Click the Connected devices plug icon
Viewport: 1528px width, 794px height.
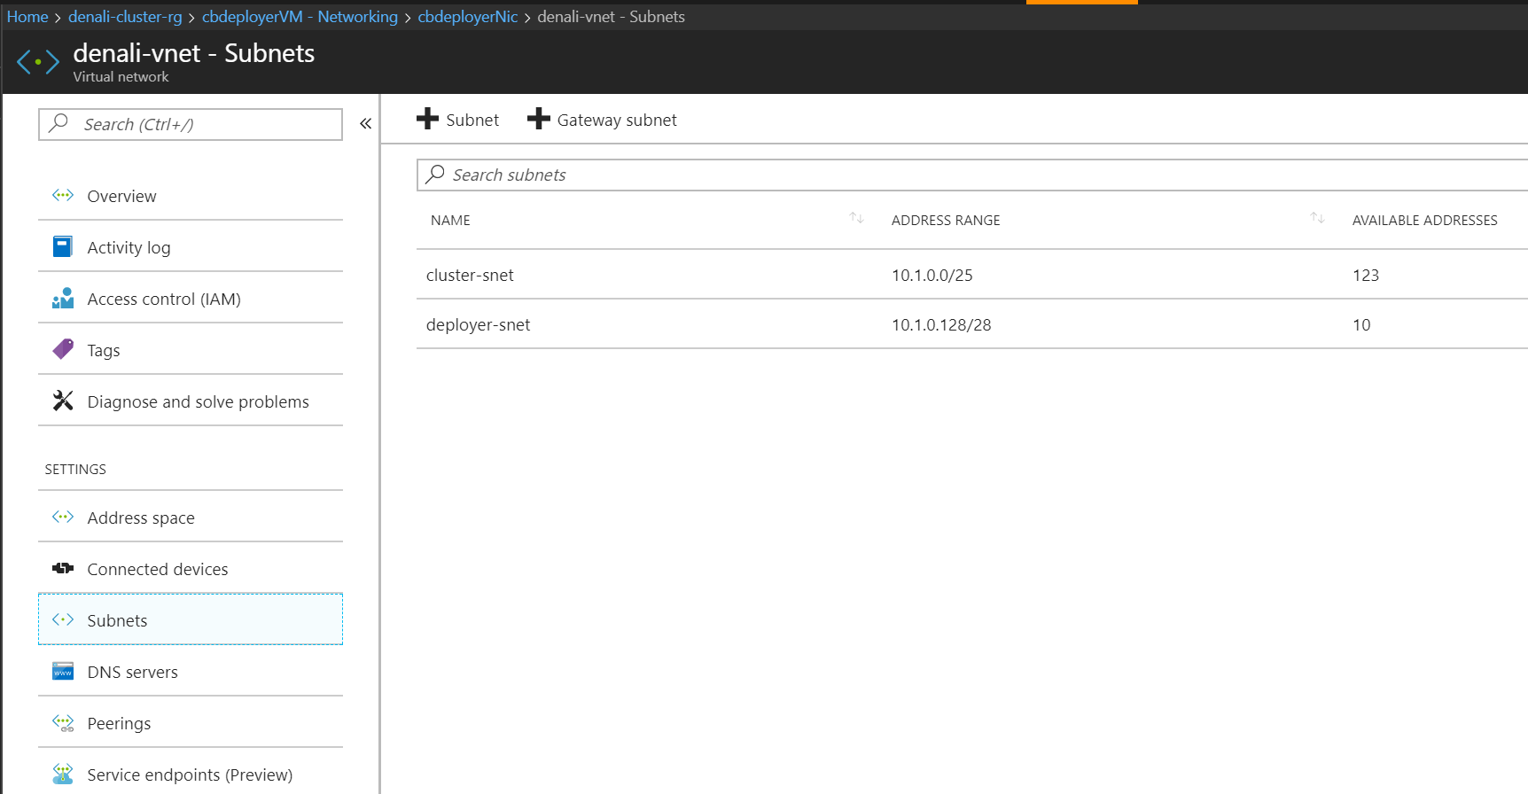(63, 568)
